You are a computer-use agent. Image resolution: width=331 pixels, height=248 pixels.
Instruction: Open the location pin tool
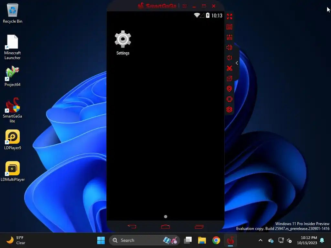click(229, 89)
